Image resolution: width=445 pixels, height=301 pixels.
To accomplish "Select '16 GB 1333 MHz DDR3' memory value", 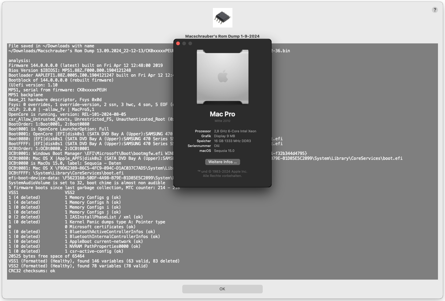I will coord(232,141).
